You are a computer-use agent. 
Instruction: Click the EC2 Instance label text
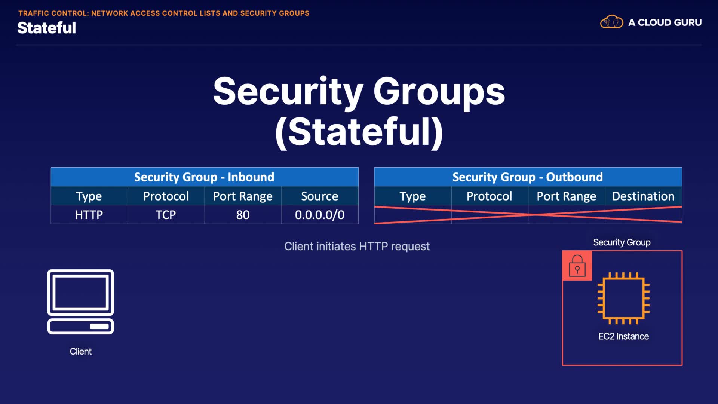coord(623,336)
